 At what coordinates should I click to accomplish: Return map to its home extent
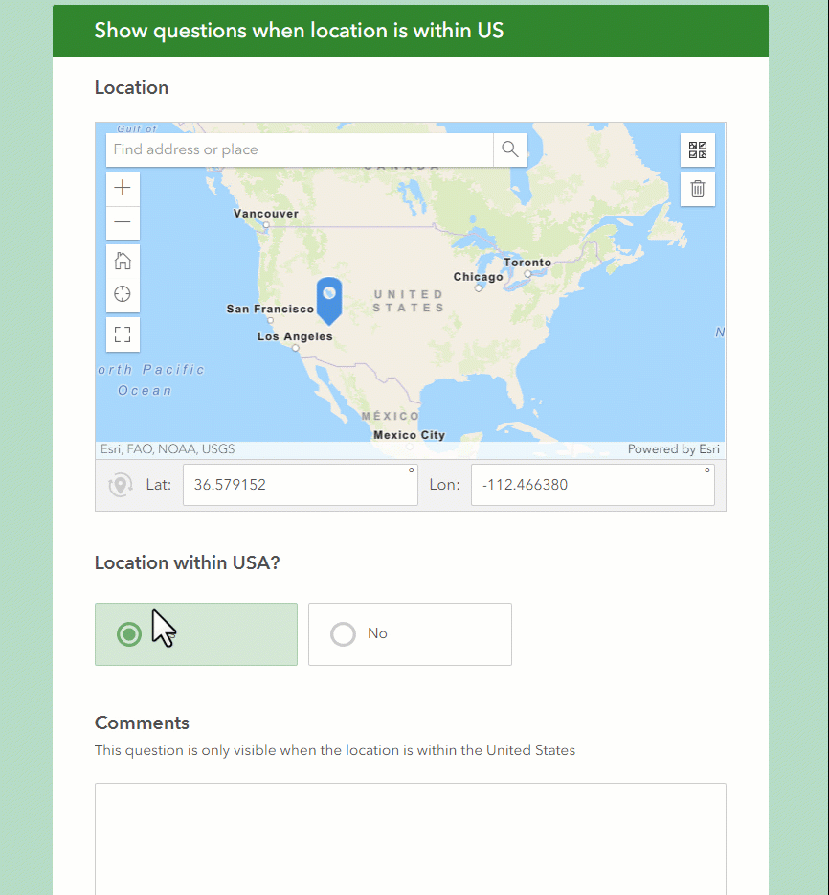(x=123, y=260)
